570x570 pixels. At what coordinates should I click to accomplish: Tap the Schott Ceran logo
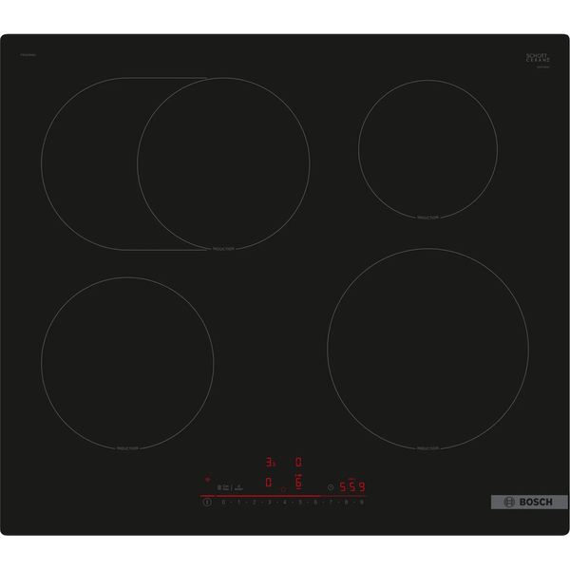(538, 60)
